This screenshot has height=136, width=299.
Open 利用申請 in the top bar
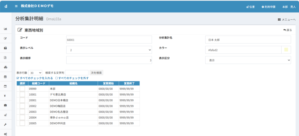[x=268, y=7]
